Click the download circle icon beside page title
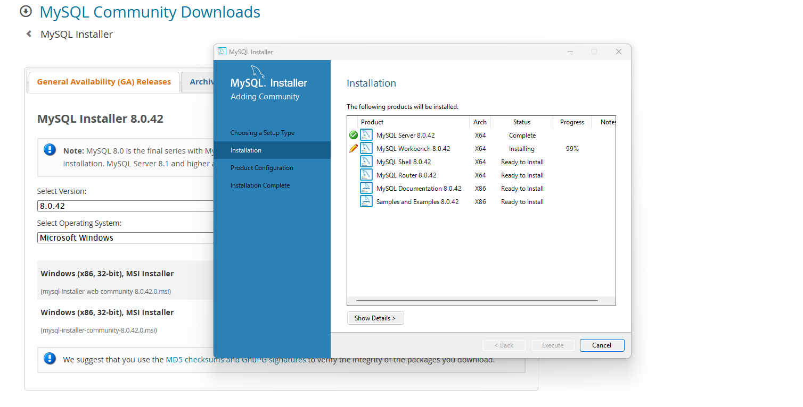This screenshot has width=803, height=407. (x=26, y=11)
